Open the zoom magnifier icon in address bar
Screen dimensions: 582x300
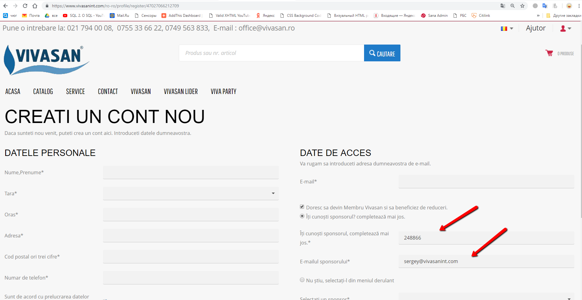point(513,6)
